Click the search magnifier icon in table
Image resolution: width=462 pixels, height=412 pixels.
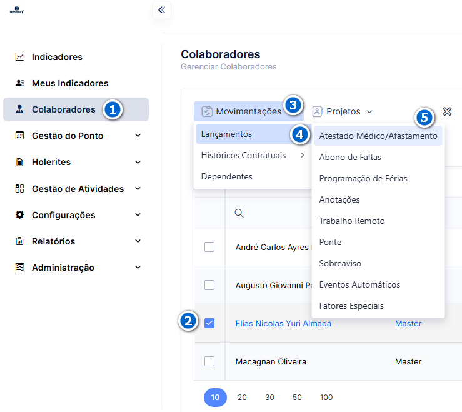(x=239, y=213)
